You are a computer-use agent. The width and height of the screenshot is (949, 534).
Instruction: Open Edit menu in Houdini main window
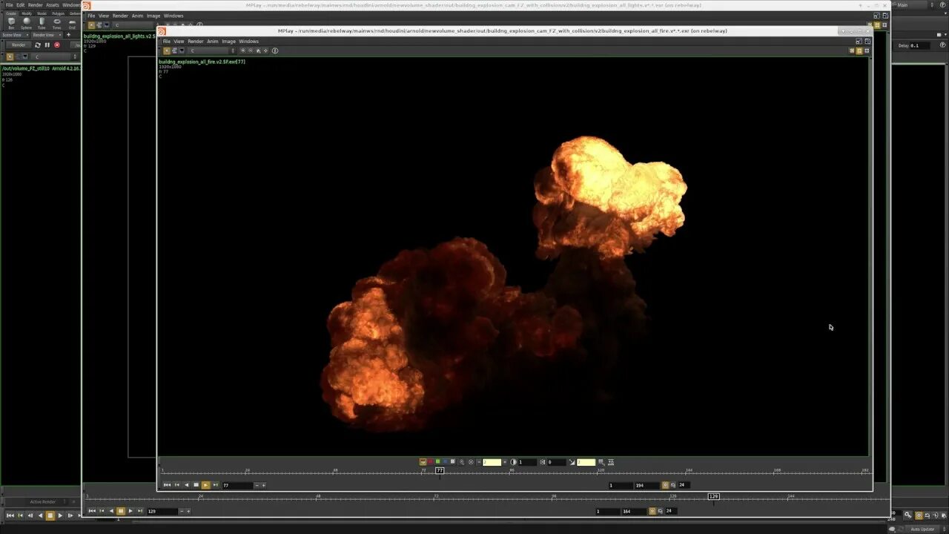coord(21,5)
